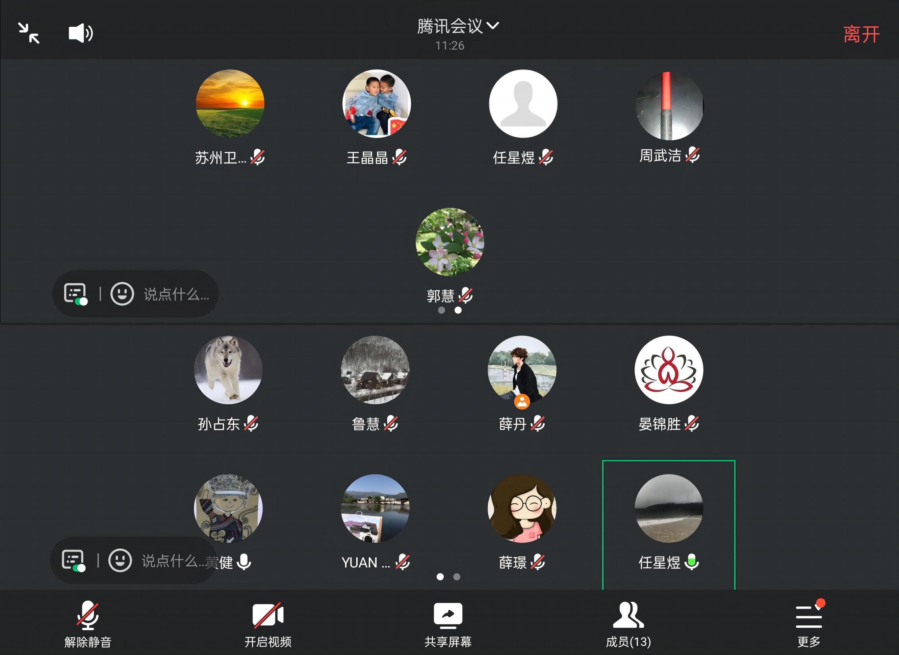Minimize meeting window with the shrink arrows icon
This screenshot has height=655, width=899.
pyautogui.click(x=29, y=33)
